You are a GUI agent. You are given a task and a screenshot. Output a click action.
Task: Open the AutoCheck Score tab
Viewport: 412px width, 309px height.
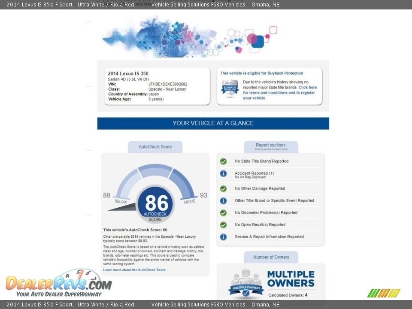(155, 147)
